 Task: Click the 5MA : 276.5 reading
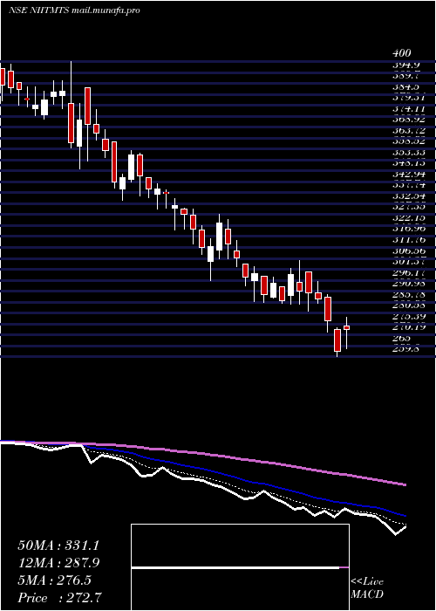coord(54,580)
